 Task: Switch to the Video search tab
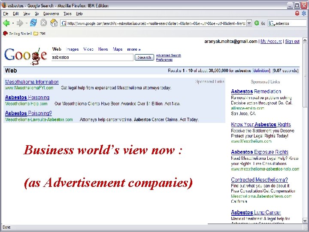pyautogui.click(x=88, y=49)
